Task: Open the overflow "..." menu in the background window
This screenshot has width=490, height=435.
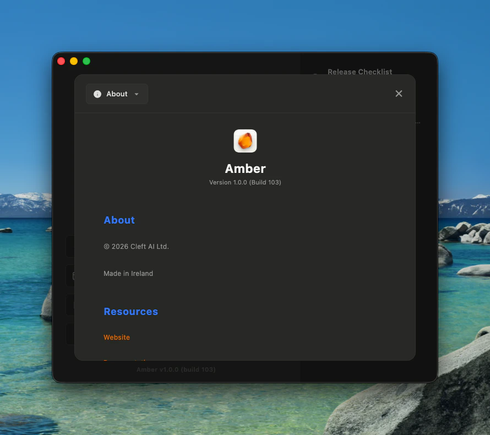Action: 417,122
